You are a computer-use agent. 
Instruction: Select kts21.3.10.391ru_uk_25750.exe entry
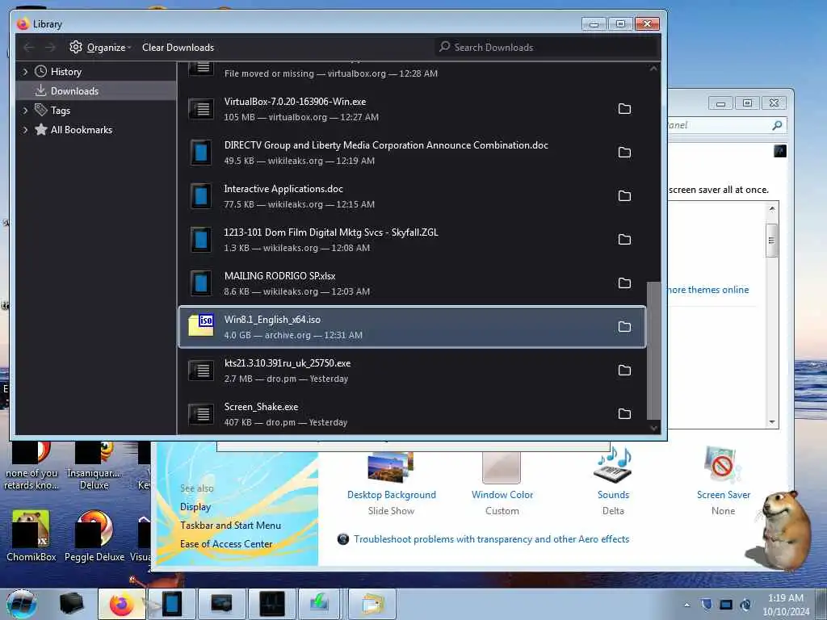(x=412, y=370)
